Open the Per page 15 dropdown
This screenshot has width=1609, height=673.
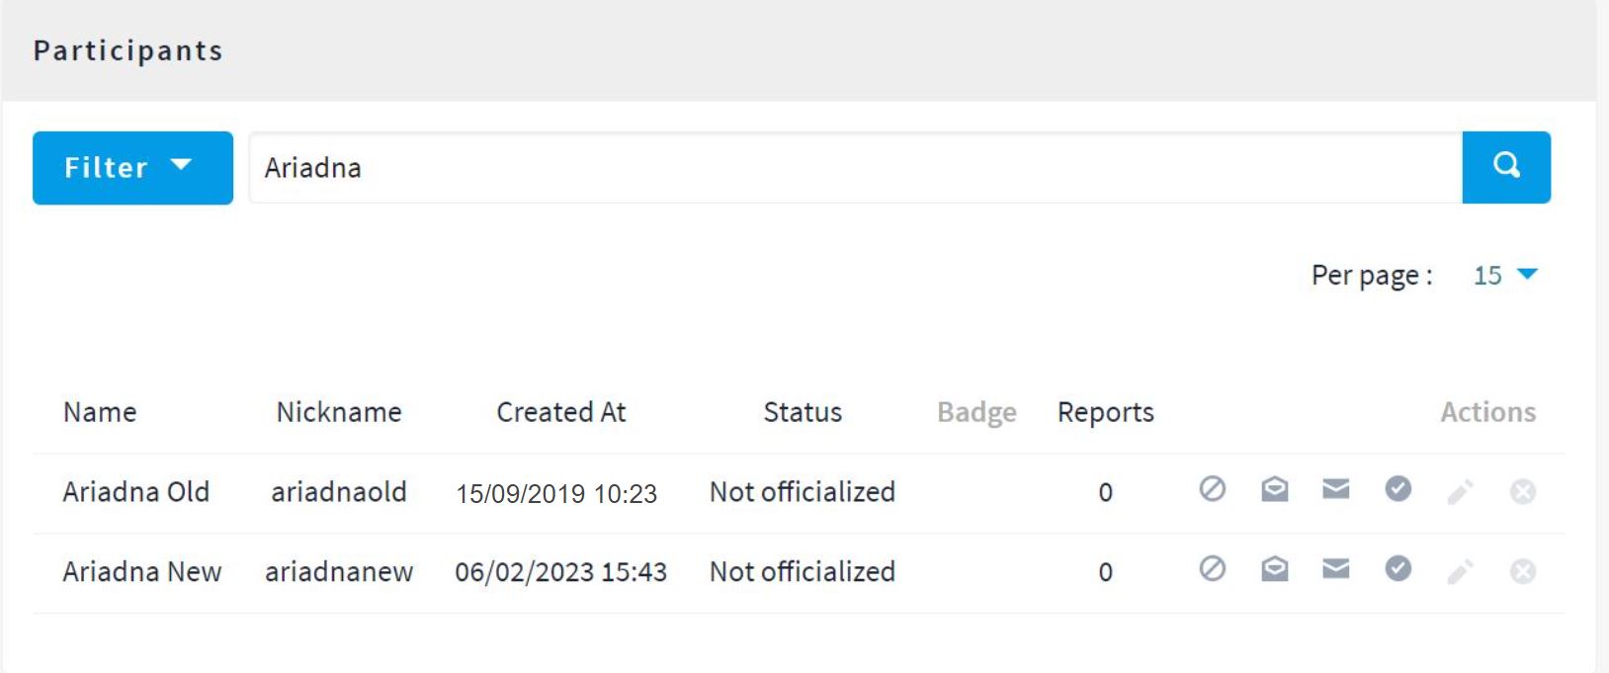[1505, 275]
